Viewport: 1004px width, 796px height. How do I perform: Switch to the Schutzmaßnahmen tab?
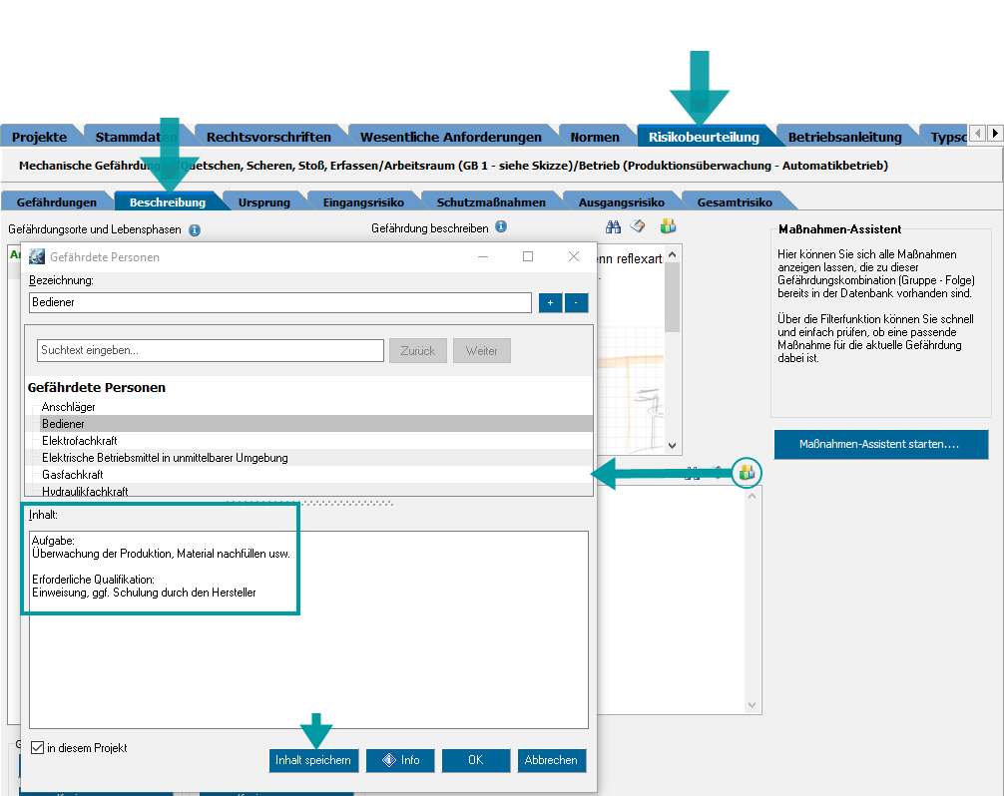[x=491, y=202]
